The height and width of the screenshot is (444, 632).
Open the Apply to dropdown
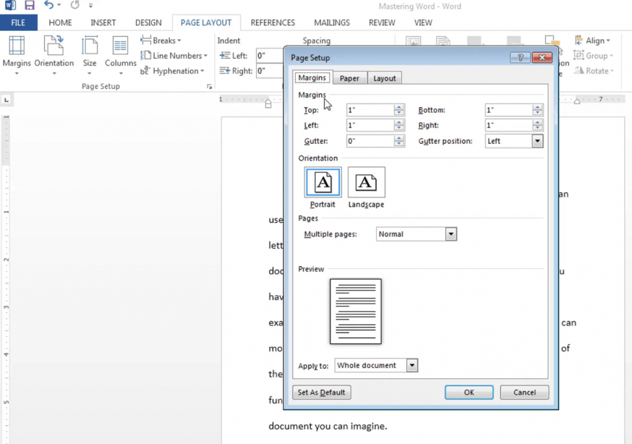[411, 365]
